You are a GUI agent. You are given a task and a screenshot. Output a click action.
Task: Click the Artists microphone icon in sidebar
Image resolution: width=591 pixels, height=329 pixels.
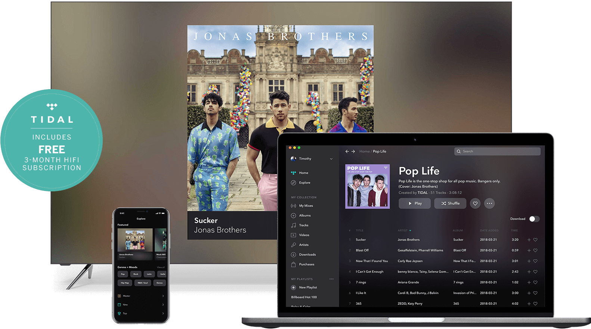pyautogui.click(x=293, y=245)
